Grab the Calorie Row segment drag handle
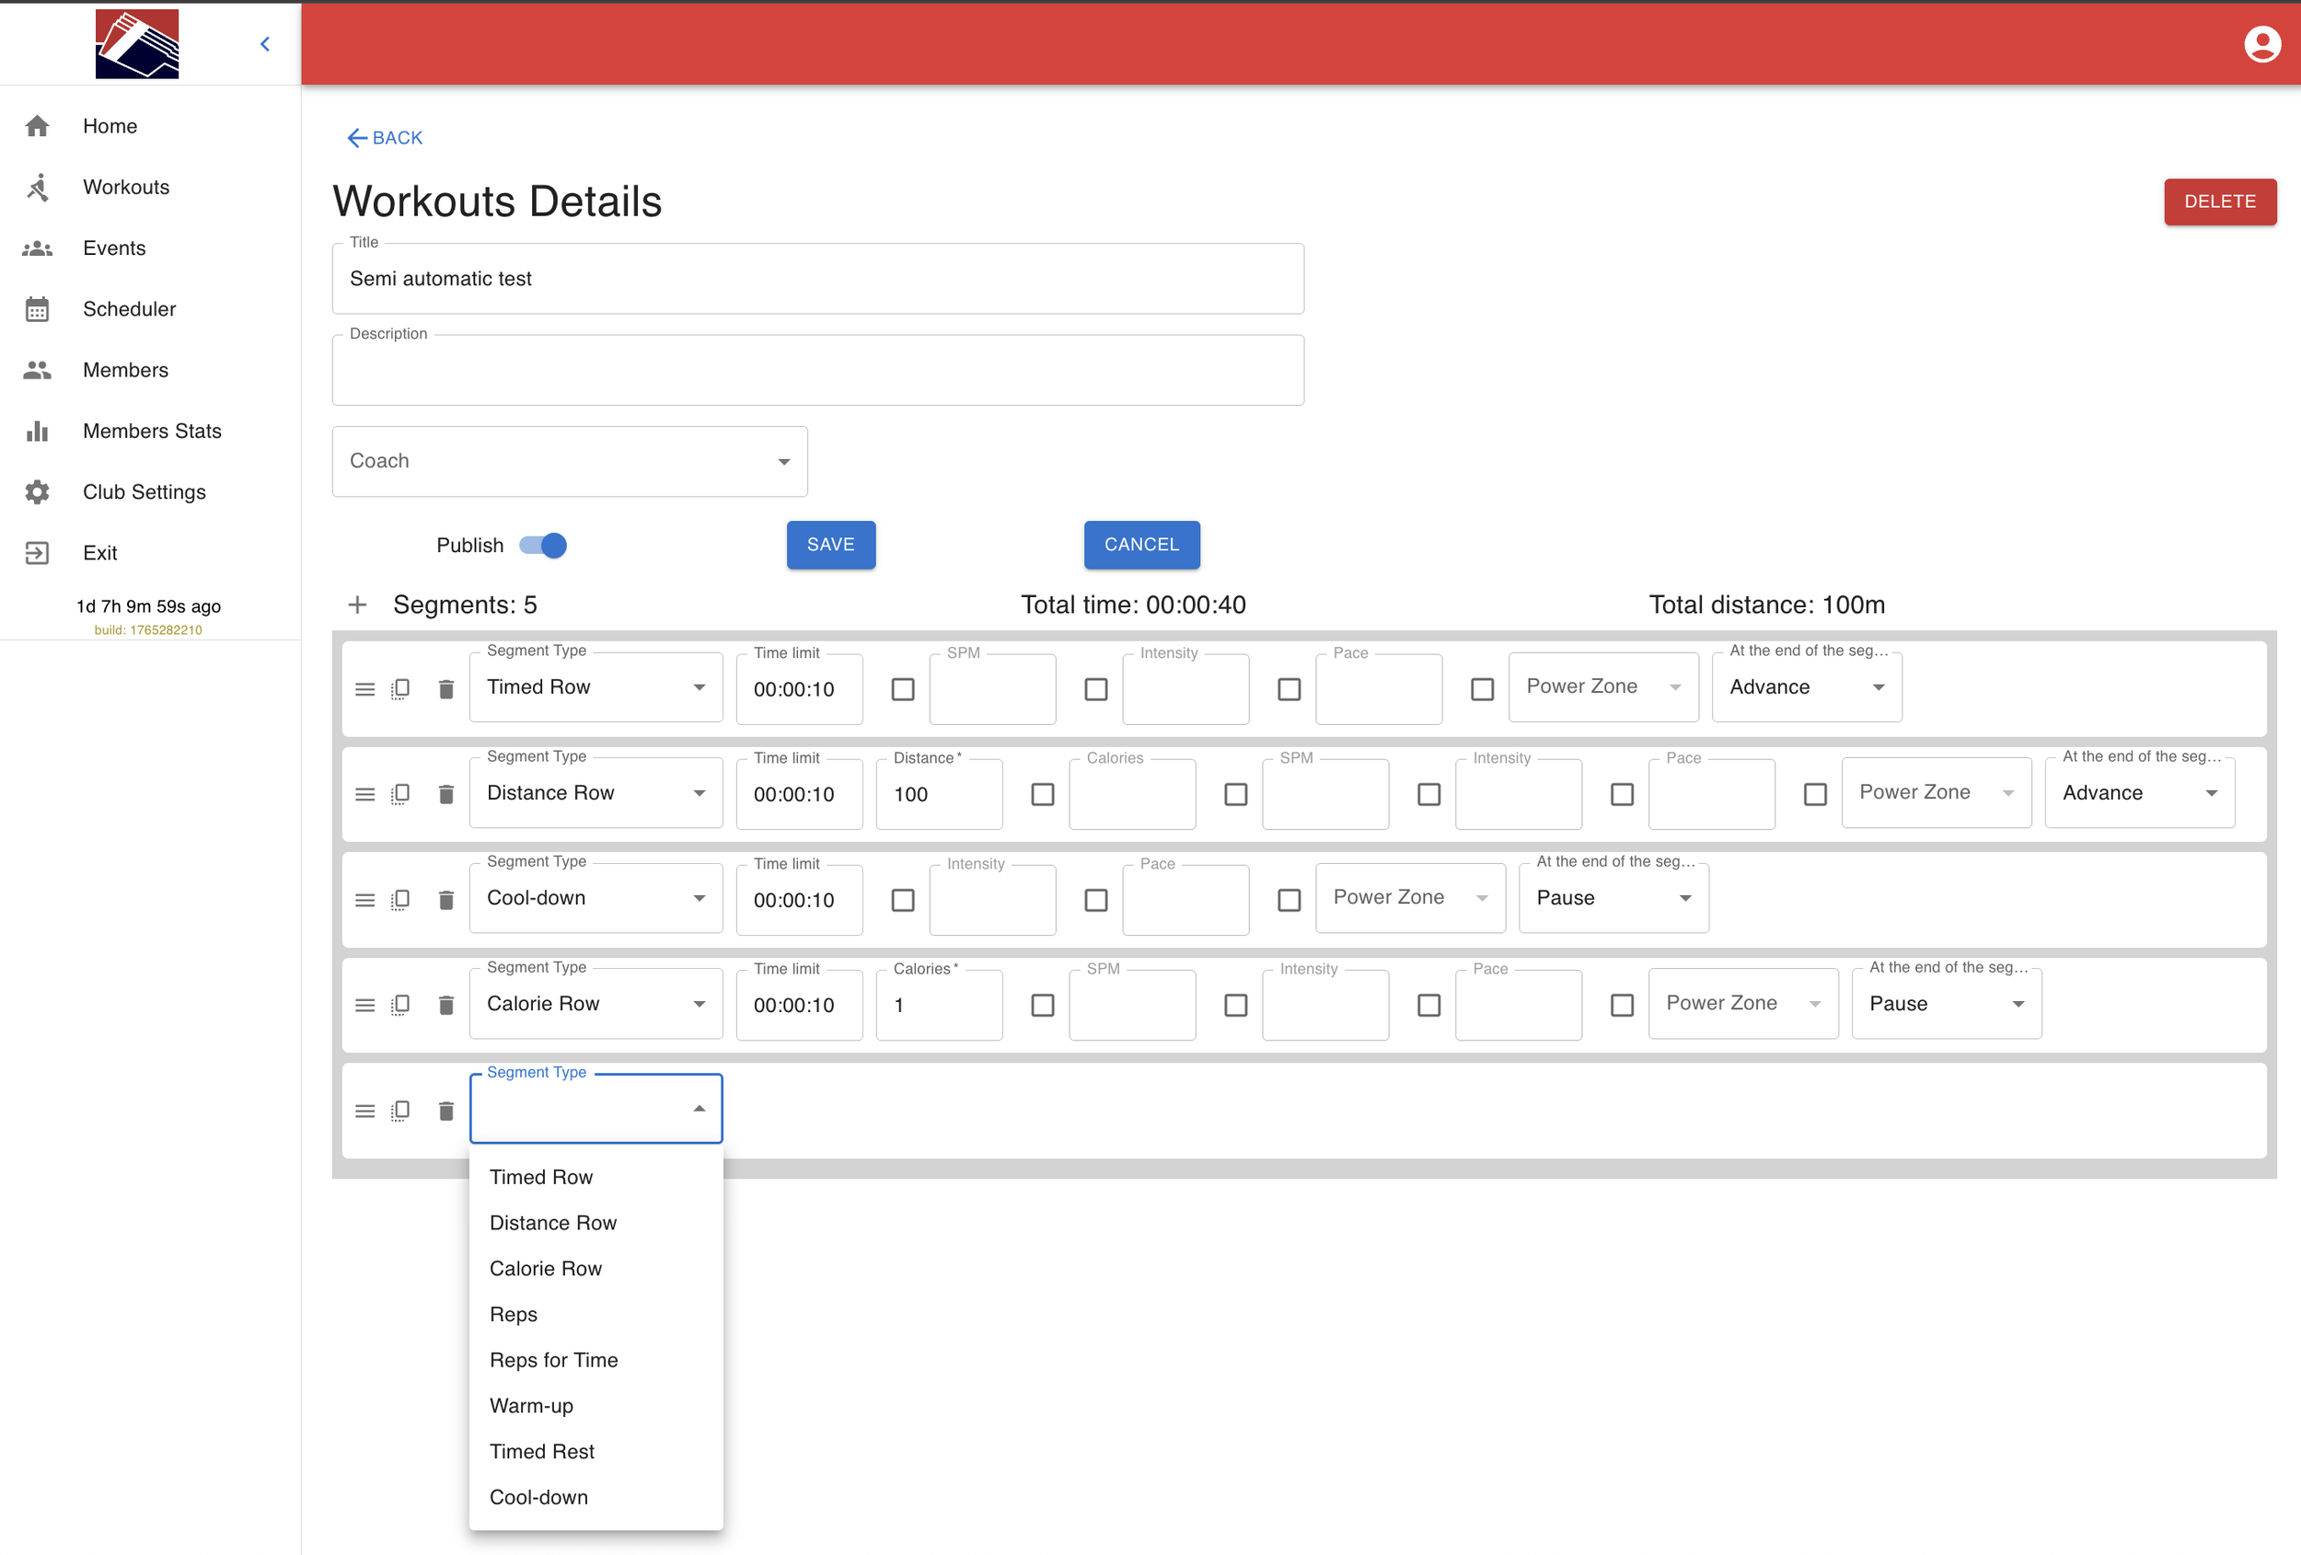Screen dimensions: 2301x1555 click(x=365, y=1005)
